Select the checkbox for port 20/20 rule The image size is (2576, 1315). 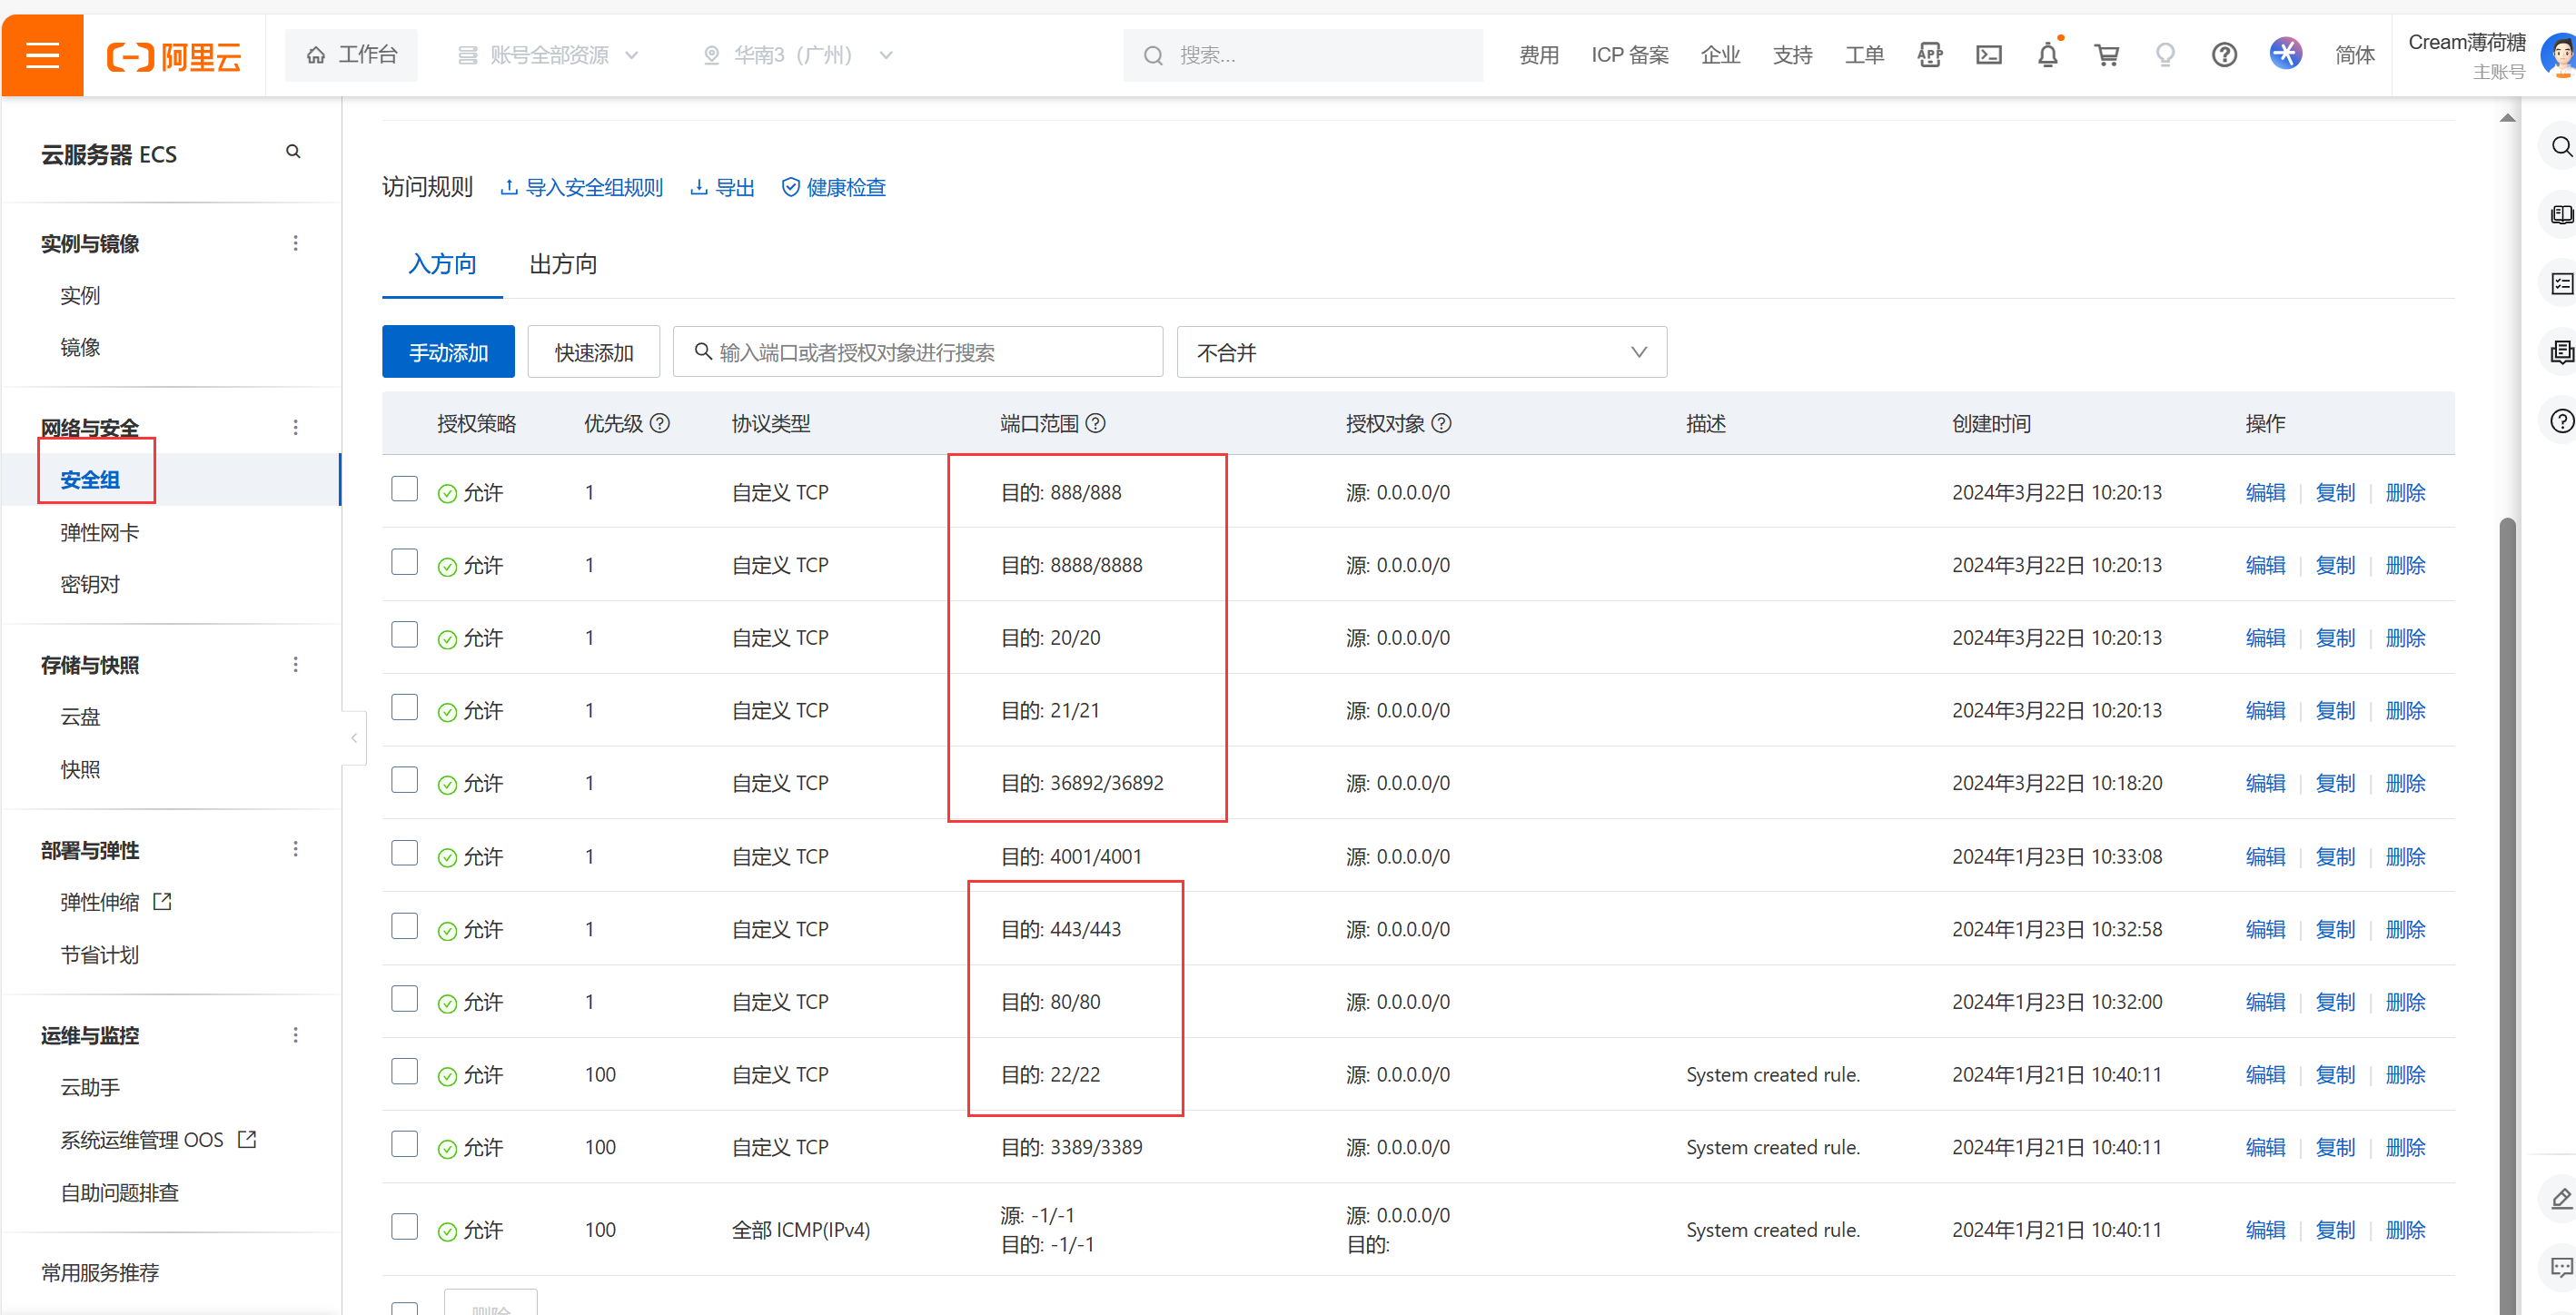[404, 635]
